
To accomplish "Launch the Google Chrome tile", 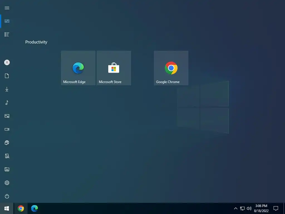I will (x=171, y=68).
